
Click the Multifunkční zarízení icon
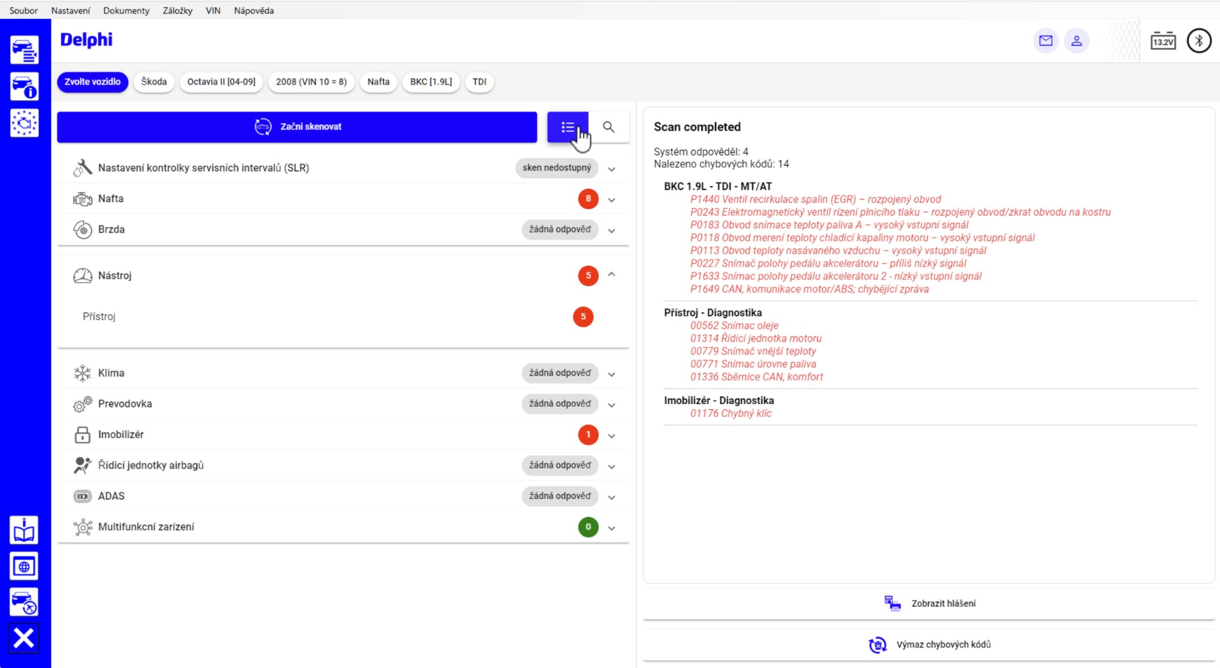[82, 527]
